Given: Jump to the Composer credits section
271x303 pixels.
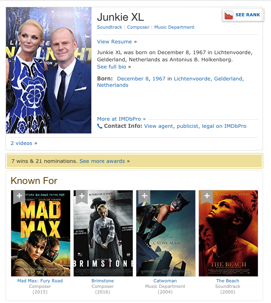Looking at the screenshot, I should pyautogui.click(x=138, y=27).
